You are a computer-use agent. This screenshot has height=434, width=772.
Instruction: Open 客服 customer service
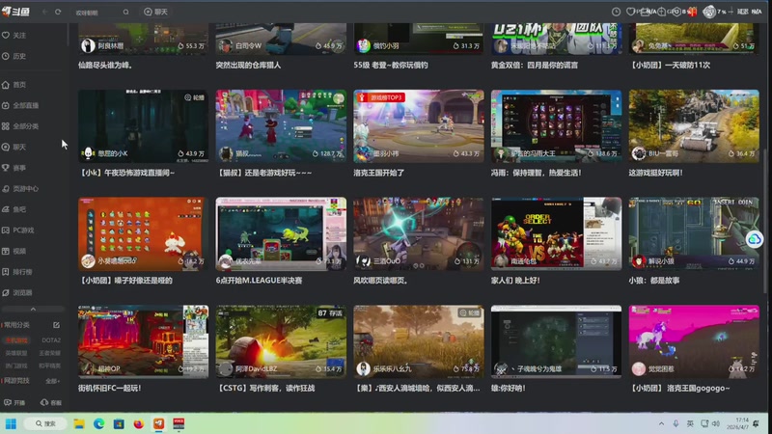pos(51,402)
